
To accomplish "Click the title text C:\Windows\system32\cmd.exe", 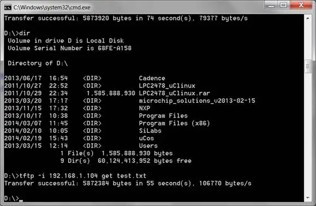I will click(x=52, y=8).
